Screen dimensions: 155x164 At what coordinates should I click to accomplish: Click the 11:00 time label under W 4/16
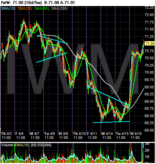(135, 138)
